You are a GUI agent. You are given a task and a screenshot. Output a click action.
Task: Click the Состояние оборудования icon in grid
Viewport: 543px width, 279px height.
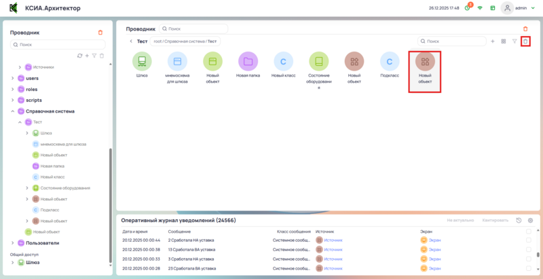(x=318, y=62)
